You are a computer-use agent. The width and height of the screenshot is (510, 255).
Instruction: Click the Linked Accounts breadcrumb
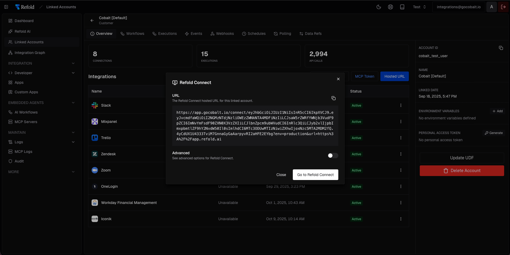click(61, 7)
